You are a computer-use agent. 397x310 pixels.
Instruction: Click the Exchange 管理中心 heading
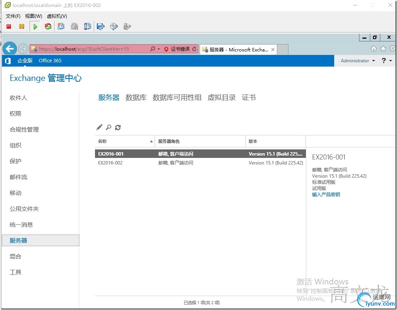point(46,78)
